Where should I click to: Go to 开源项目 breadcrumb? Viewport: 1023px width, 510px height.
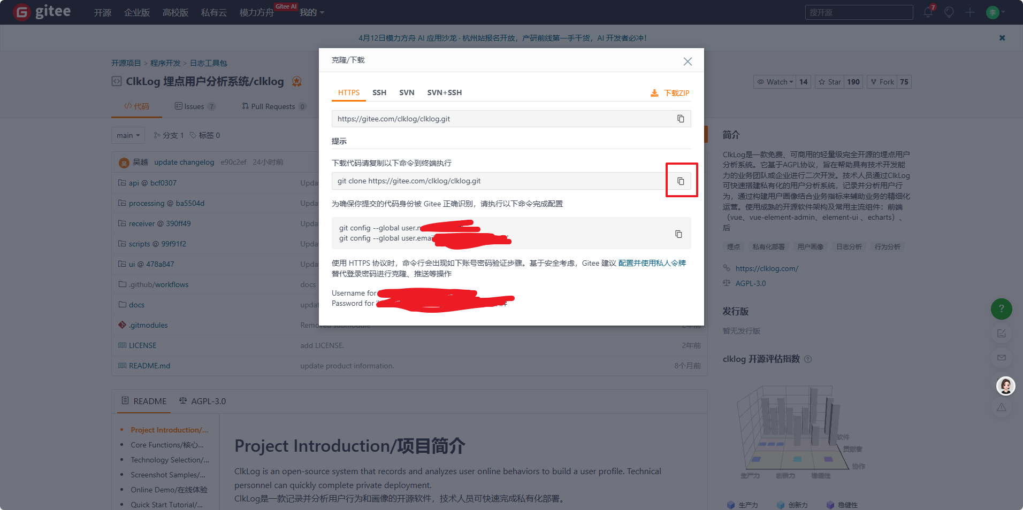coord(126,63)
